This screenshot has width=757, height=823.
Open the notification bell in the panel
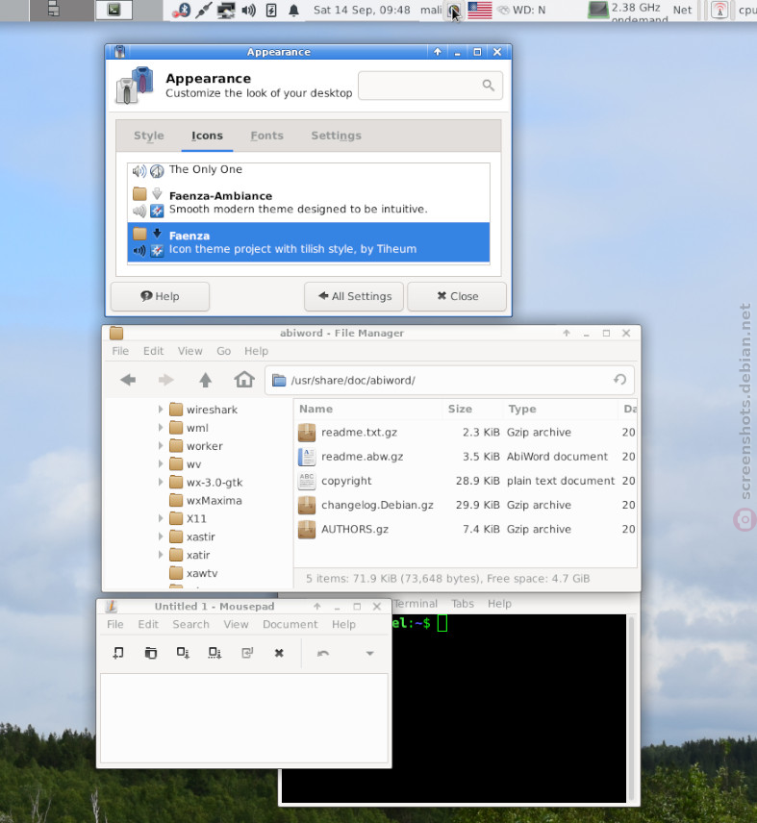tap(294, 10)
